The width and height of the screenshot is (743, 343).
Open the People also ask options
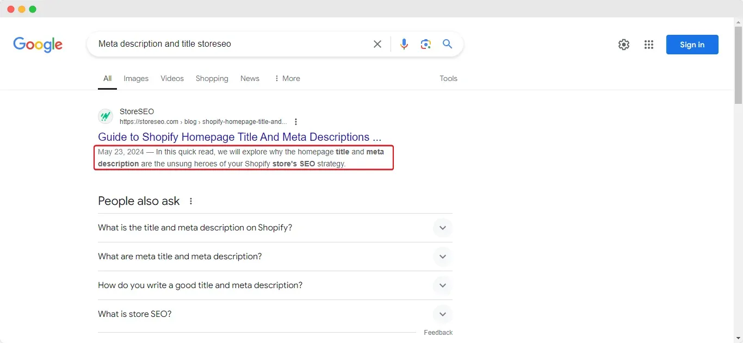191,201
